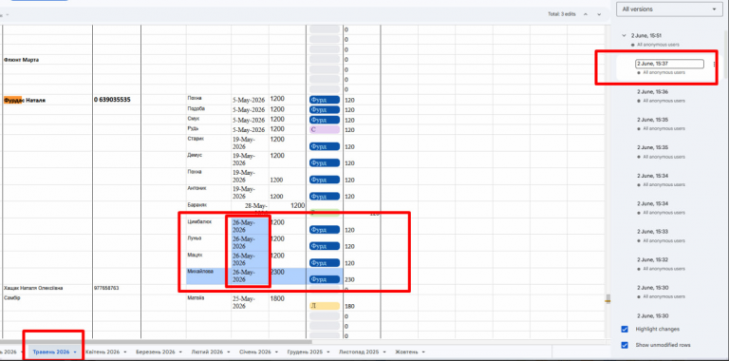Viewport: 729px width, 361px height.
Task: Click the purple C chip in Рудь row
Action: click(325, 130)
